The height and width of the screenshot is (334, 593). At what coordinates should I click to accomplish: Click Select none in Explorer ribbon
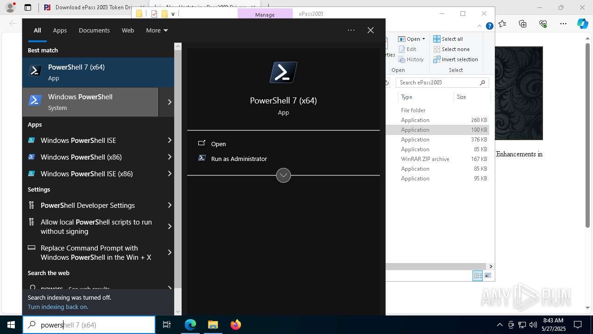(451, 49)
